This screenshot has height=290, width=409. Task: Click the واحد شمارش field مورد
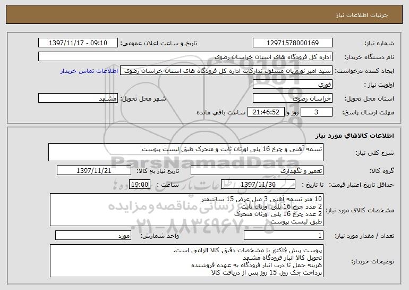[x=93, y=236]
